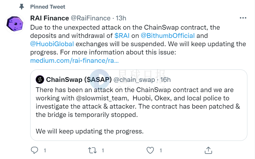Open the $RAI cashtag link

[x=122, y=36]
